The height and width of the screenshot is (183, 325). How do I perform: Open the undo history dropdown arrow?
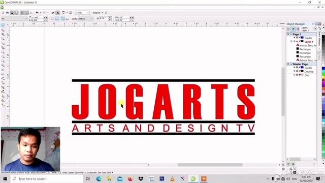pos(41,13)
